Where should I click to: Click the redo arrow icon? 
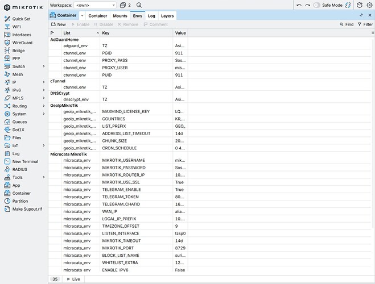(x=307, y=5)
